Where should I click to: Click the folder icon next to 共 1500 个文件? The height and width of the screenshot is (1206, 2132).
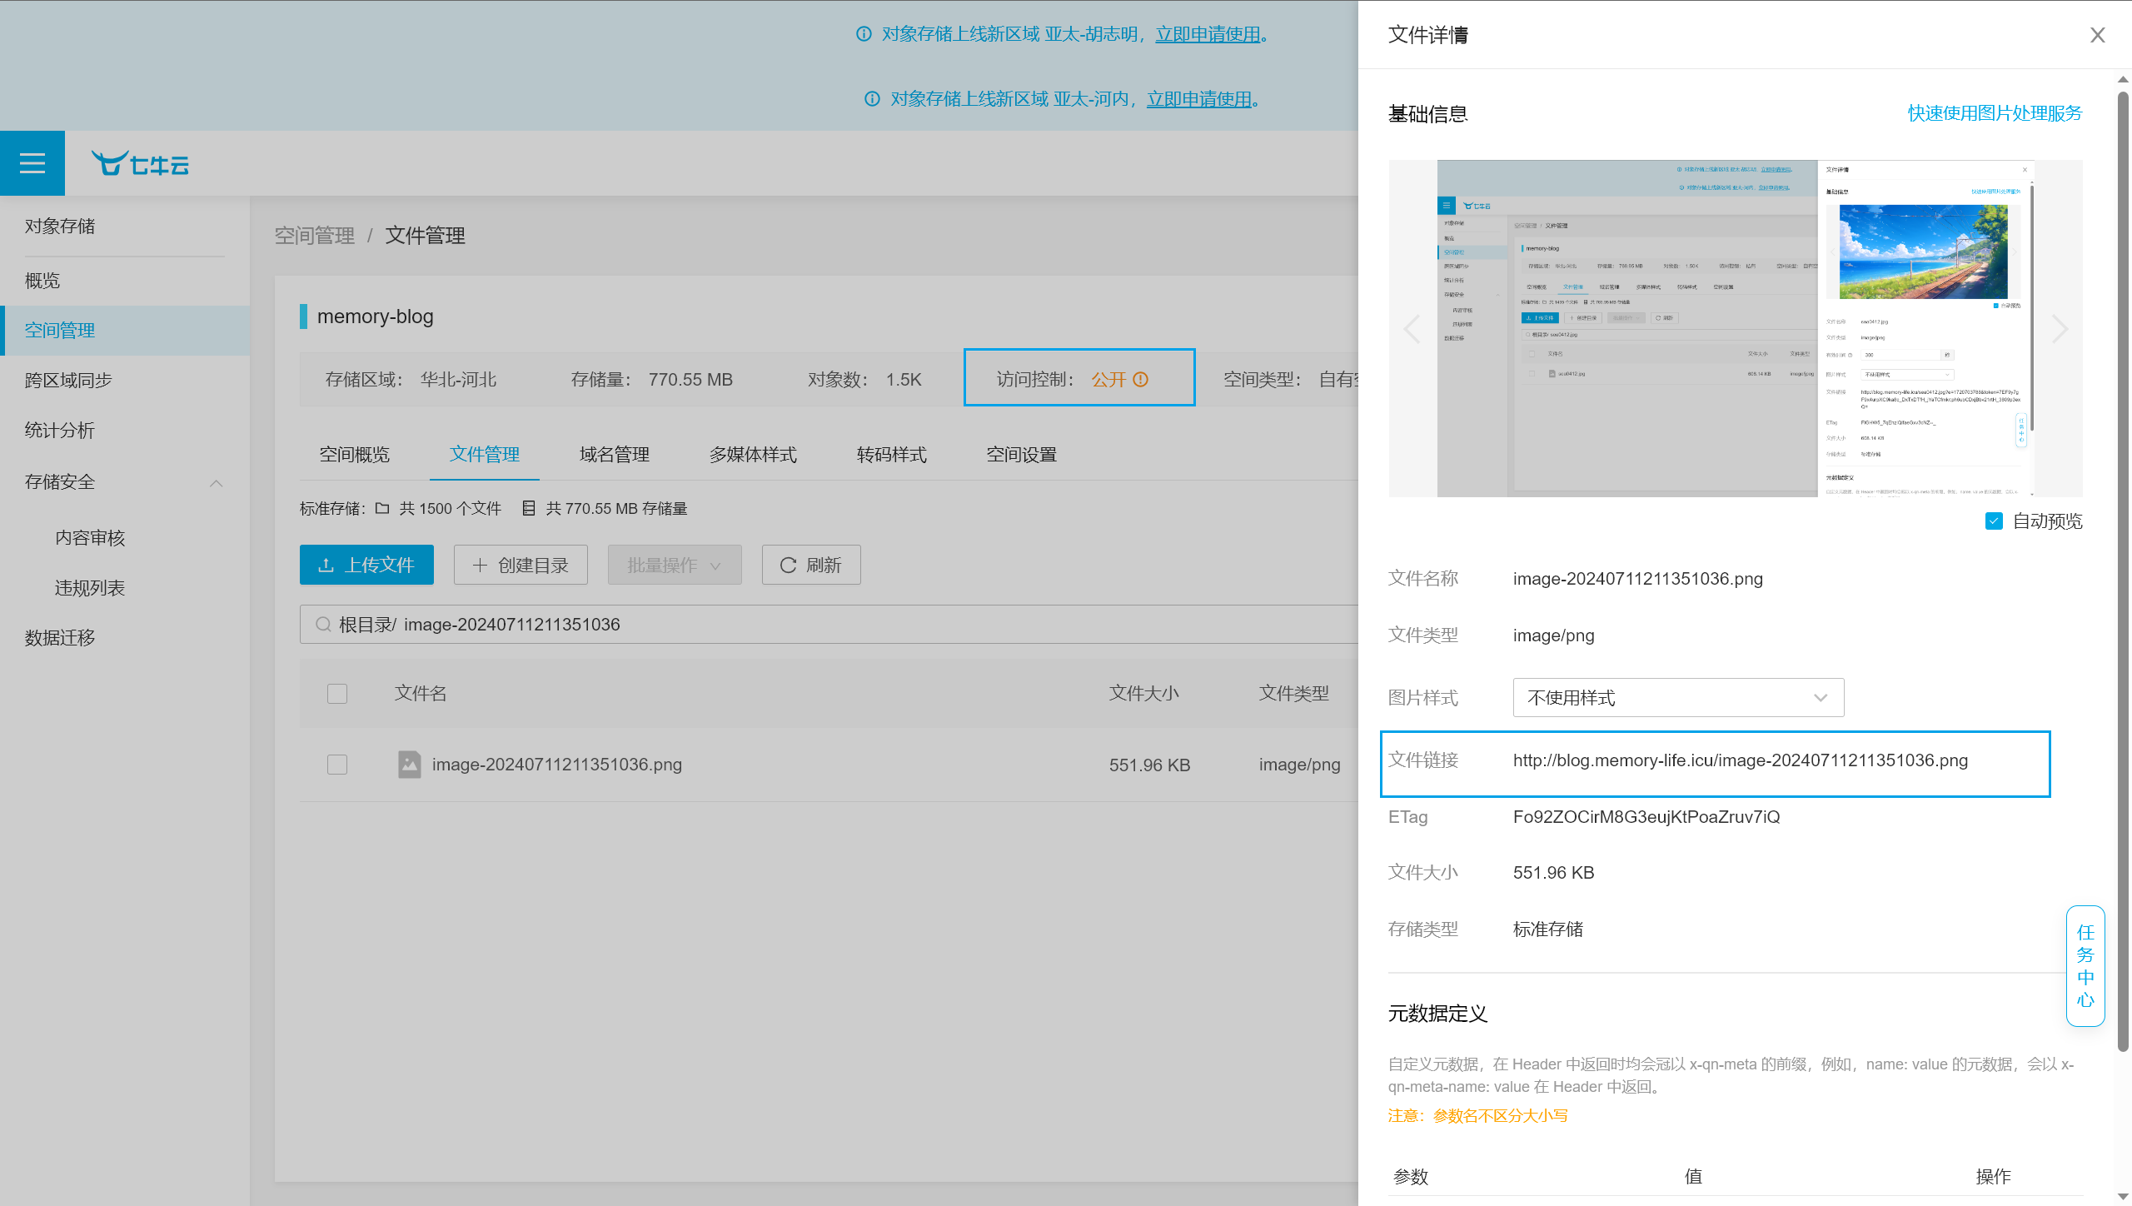tap(382, 508)
